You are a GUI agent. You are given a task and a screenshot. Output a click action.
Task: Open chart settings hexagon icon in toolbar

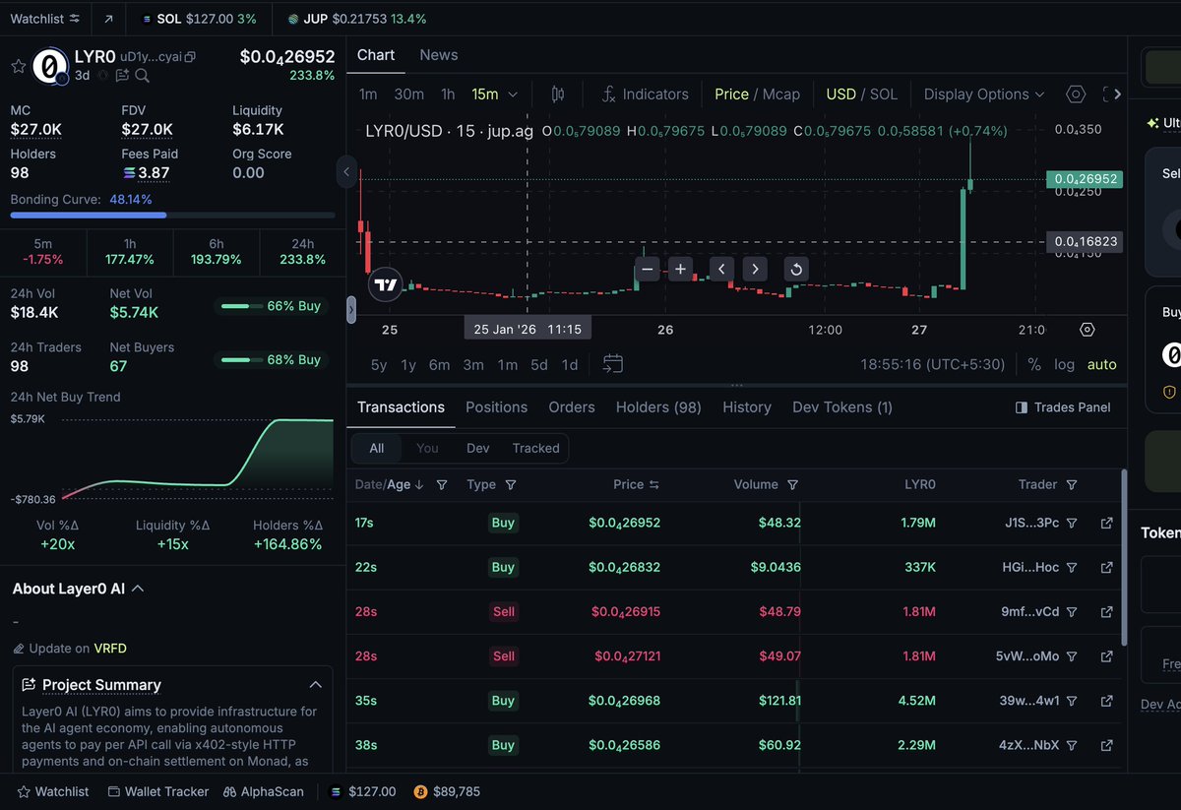(1076, 94)
